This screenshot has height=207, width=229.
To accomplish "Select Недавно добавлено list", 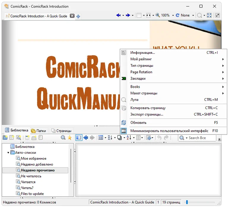I will (x=35, y=164).
